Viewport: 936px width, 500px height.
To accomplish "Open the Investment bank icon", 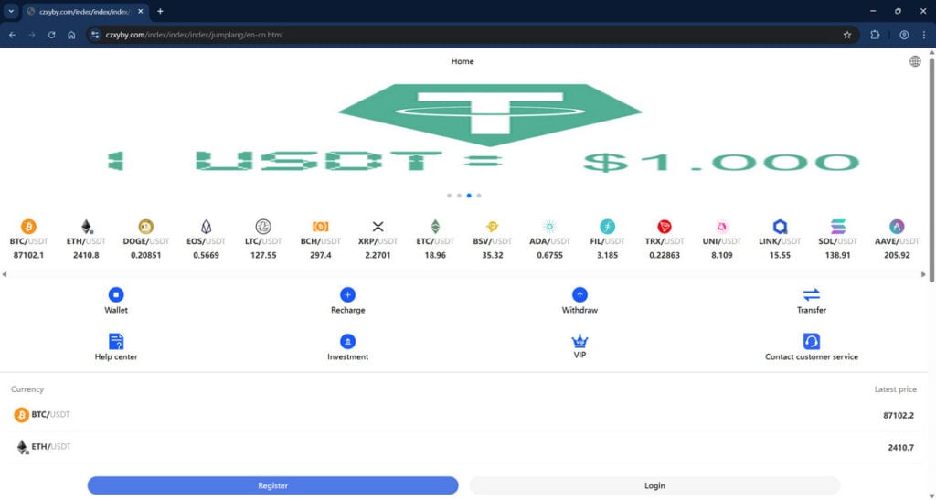I will pos(347,341).
